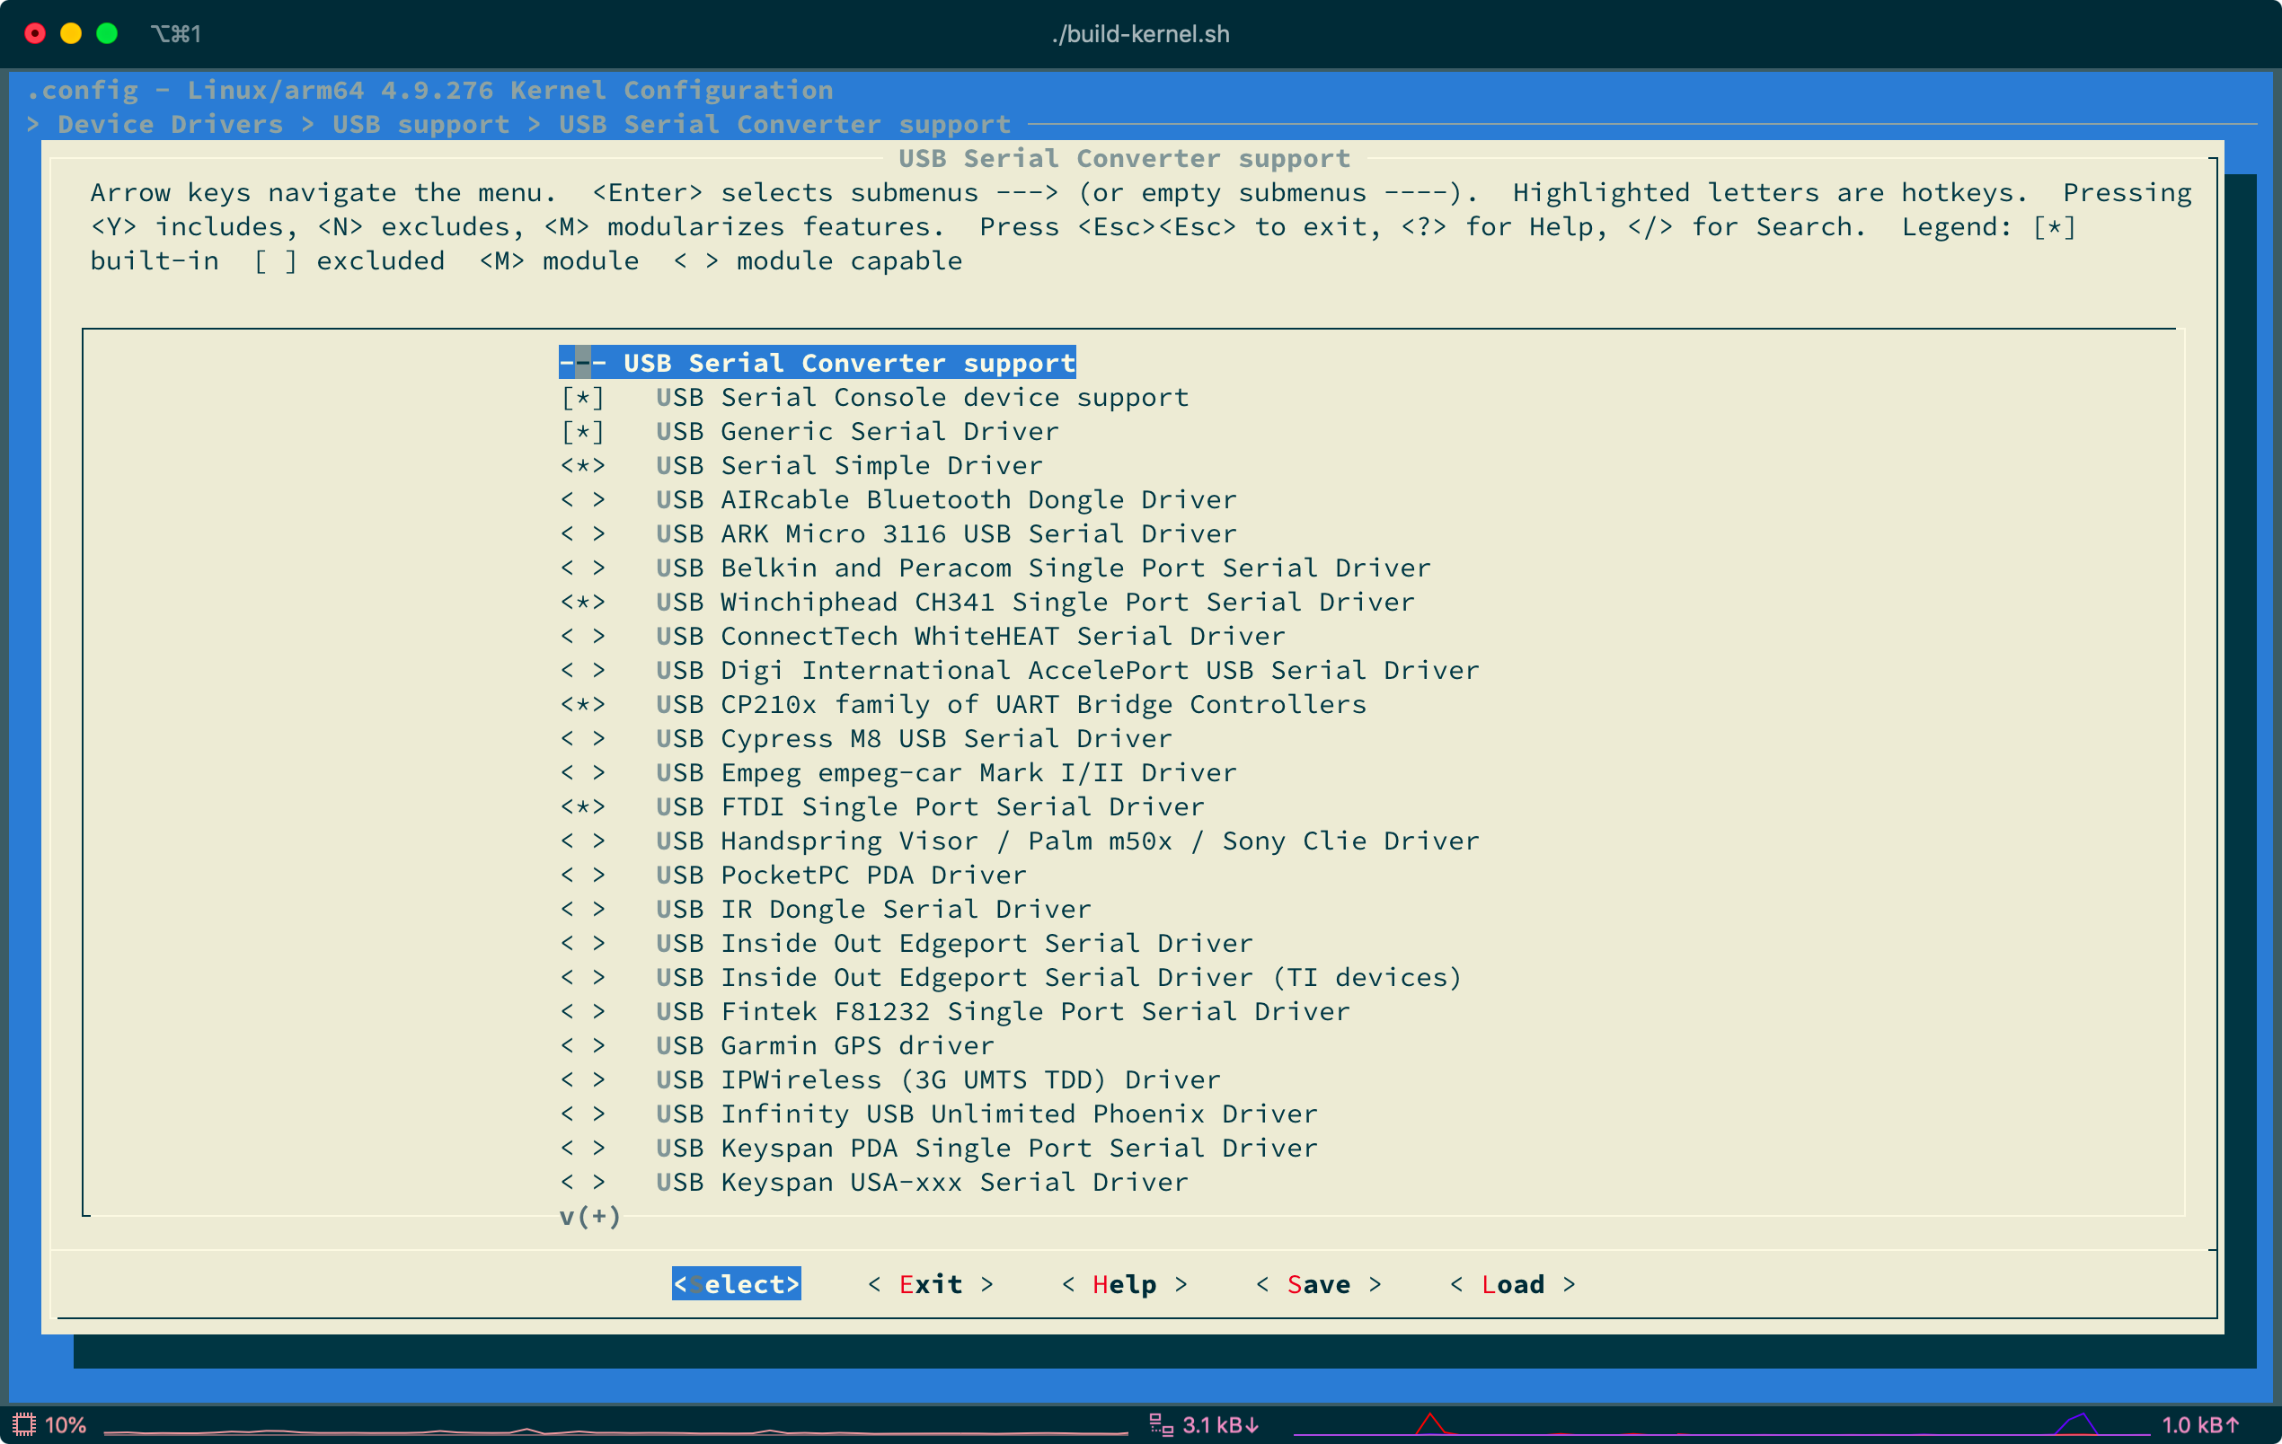The height and width of the screenshot is (1444, 2282).
Task: Save the kernel configuration
Action: click(1320, 1284)
